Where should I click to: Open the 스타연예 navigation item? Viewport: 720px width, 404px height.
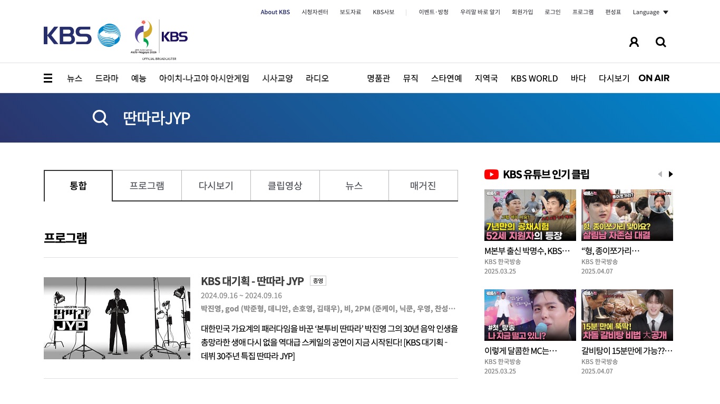pos(446,78)
